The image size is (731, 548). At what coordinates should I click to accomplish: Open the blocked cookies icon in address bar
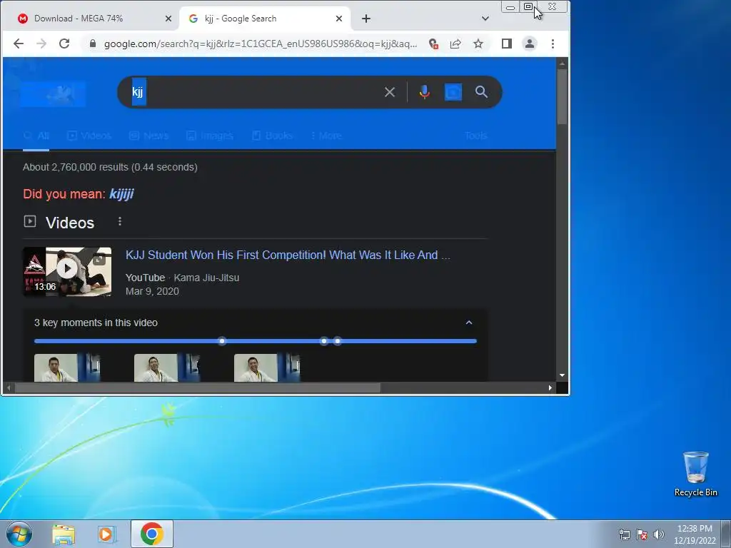433,44
